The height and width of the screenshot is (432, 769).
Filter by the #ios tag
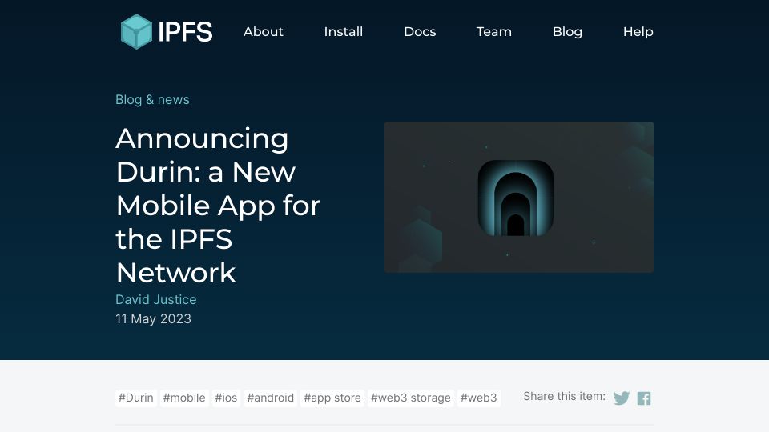[x=226, y=398]
